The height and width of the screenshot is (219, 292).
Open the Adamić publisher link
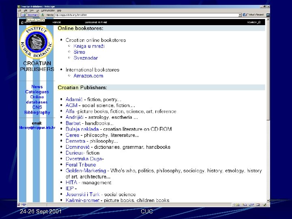[x=74, y=100]
